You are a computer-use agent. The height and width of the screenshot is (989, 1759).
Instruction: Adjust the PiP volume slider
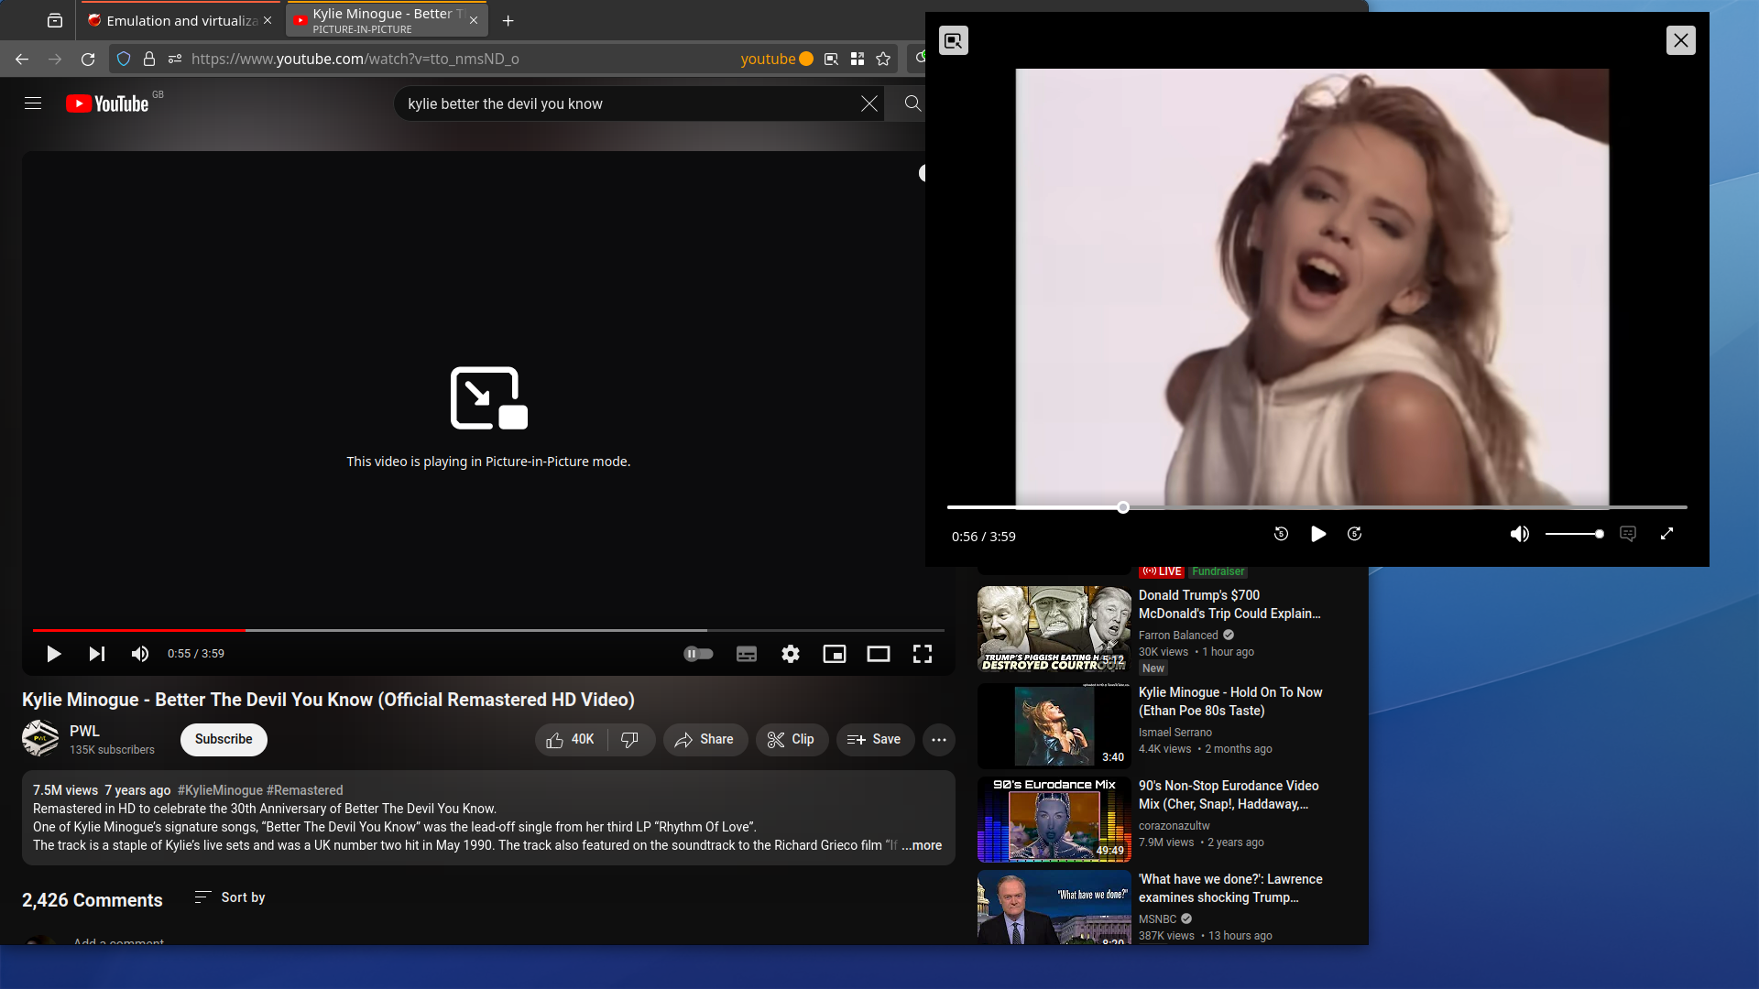[x=1574, y=534]
